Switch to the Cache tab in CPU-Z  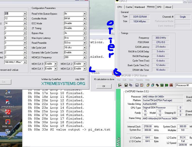[129, 7]
